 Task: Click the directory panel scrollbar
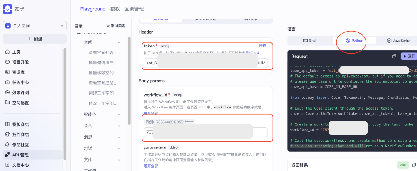pyautogui.click(x=129, y=81)
